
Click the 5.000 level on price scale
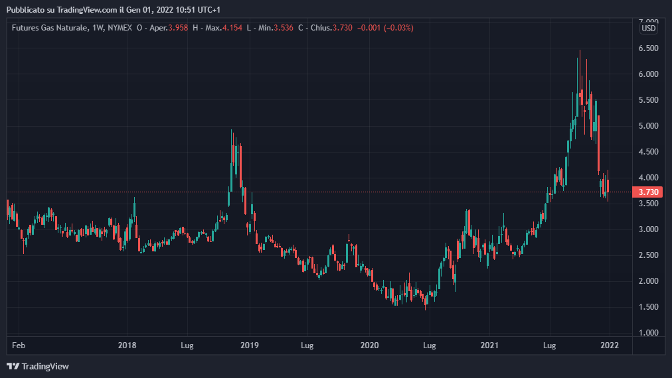click(647, 126)
